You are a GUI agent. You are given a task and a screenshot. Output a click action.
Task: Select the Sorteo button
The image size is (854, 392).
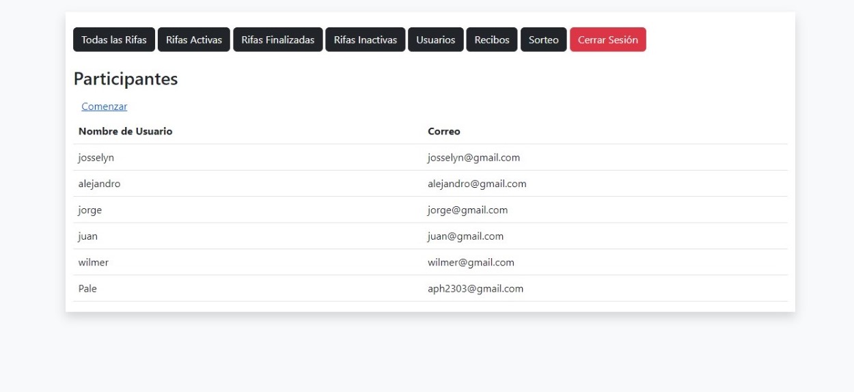(544, 40)
